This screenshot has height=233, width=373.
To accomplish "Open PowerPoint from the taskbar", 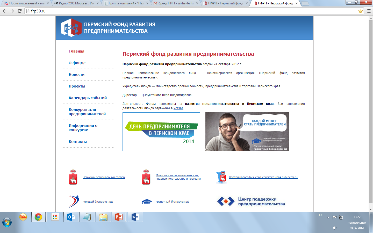I will click(119, 217).
